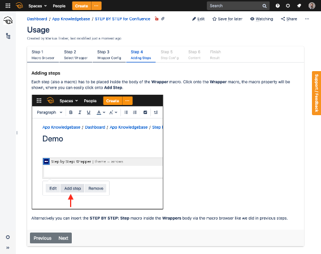Toggle Save for later star
321x254 pixels.
coord(227,19)
